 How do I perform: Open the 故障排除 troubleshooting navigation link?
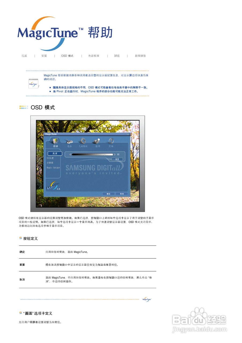click(140, 56)
